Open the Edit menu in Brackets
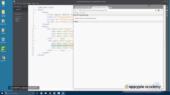 click(x=18, y=3)
